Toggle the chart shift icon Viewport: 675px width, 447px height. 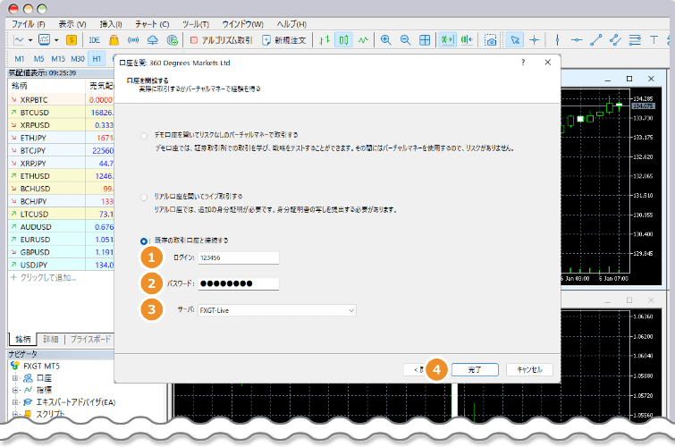point(467,40)
